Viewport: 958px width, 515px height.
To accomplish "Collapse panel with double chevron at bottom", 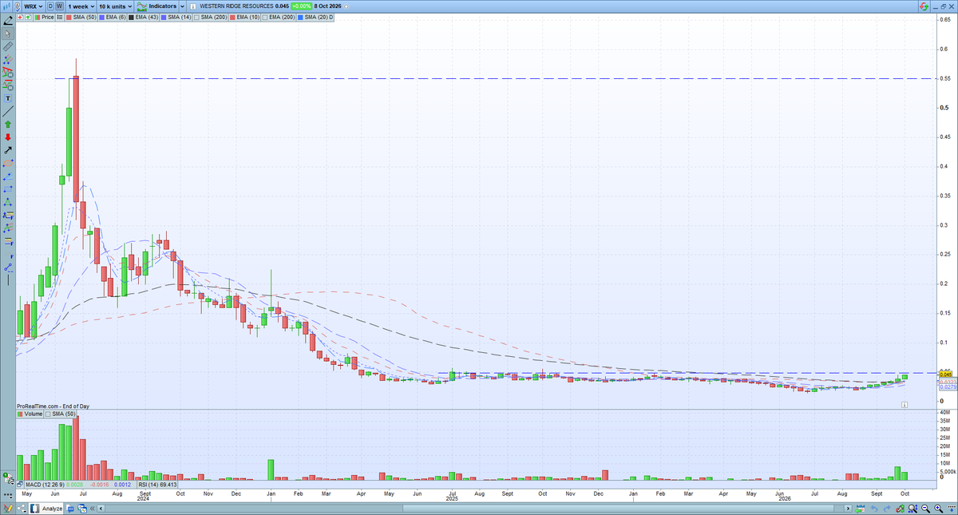I will pyautogui.click(x=92, y=509).
